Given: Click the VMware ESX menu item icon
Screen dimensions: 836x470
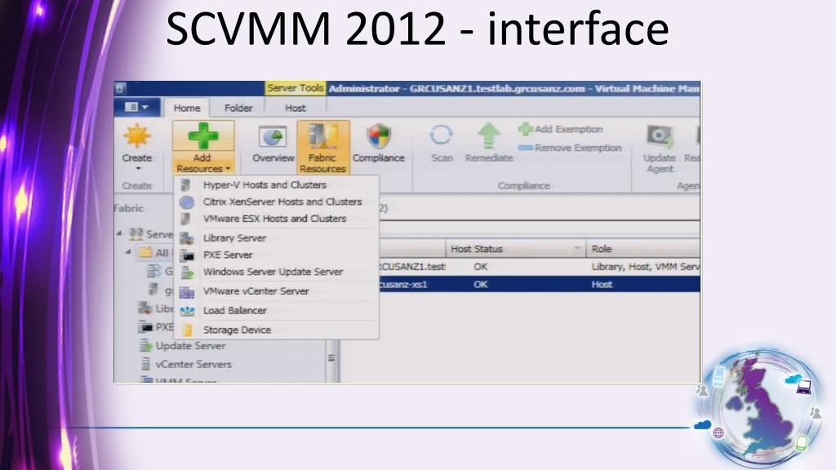Looking at the screenshot, I should click(x=185, y=219).
